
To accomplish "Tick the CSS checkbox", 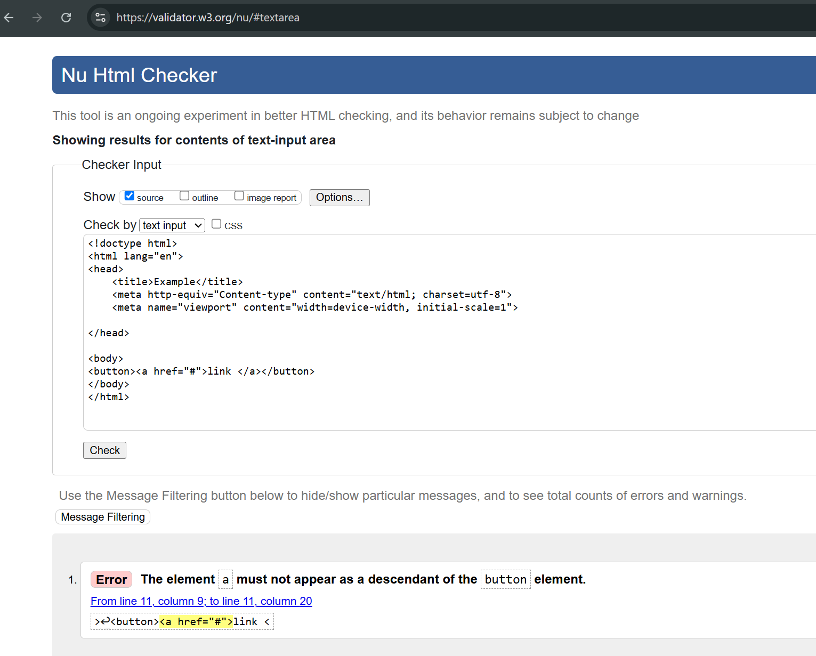I will pos(216,224).
